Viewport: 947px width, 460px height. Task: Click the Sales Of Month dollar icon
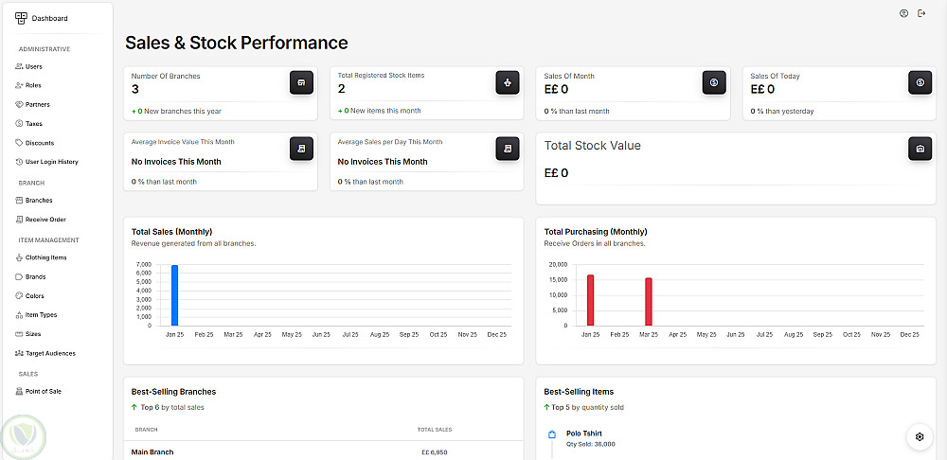coord(714,82)
